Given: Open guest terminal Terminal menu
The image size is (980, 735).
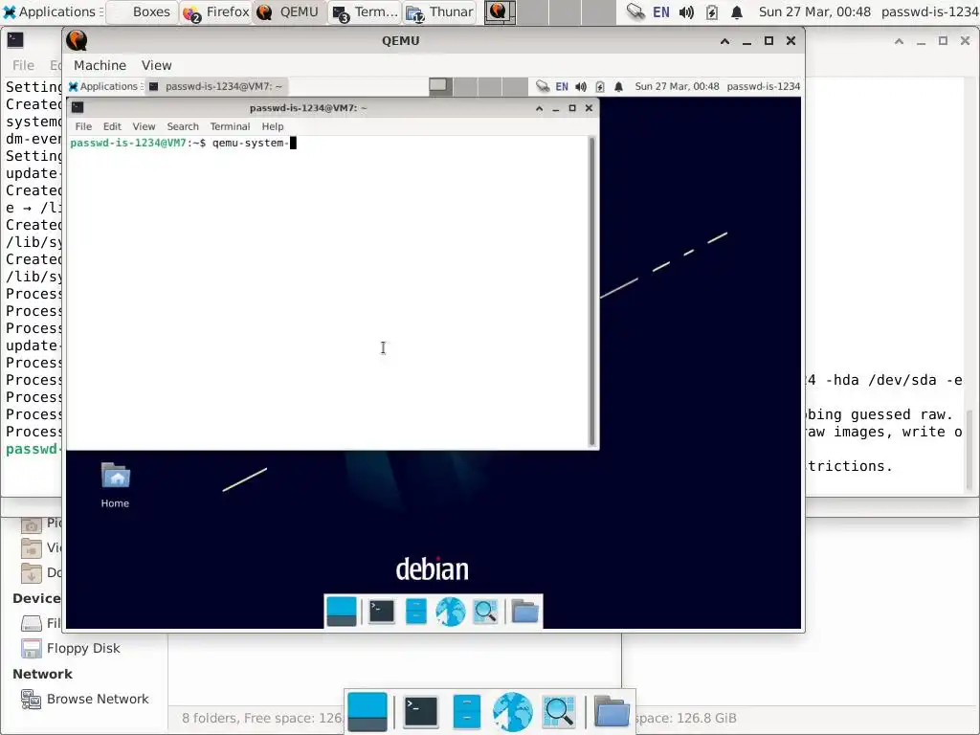Looking at the screenshot, I should [230, 126].
